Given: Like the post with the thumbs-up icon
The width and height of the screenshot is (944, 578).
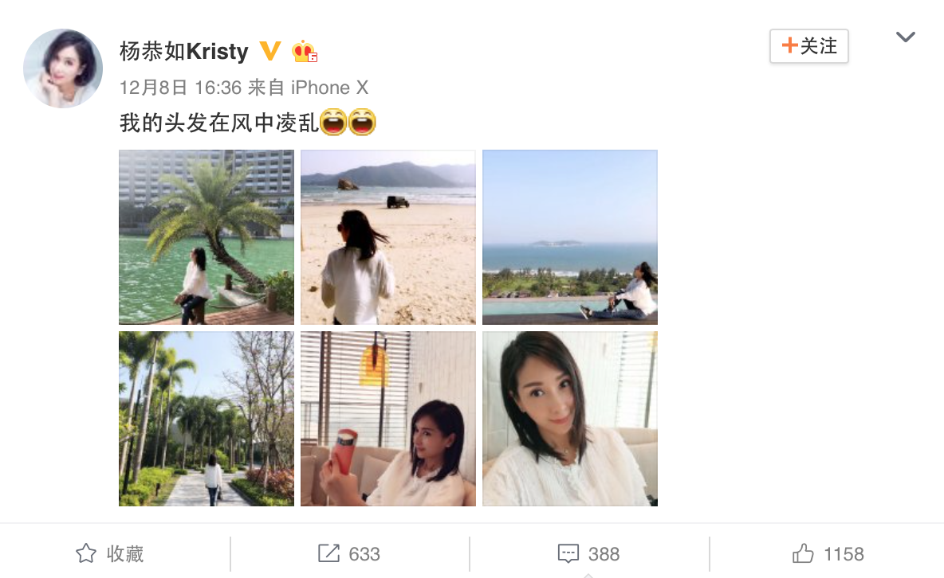Looking at the screenshot, I should pyautogui.click(x=803, y=553).
